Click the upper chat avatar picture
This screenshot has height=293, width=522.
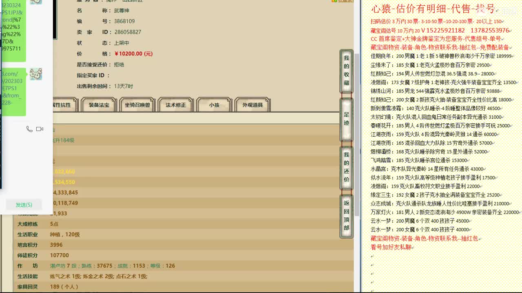tap(35, 2)
